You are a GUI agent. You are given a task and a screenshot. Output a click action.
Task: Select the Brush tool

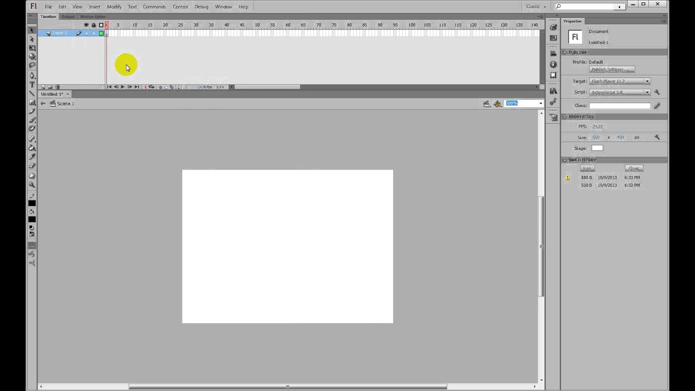pyautogui.click(x=31, y=120)
